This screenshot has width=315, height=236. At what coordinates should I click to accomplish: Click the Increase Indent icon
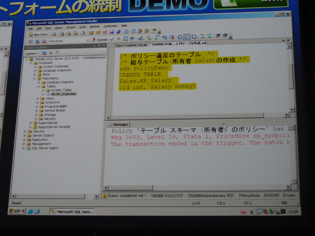click(225, 35)
